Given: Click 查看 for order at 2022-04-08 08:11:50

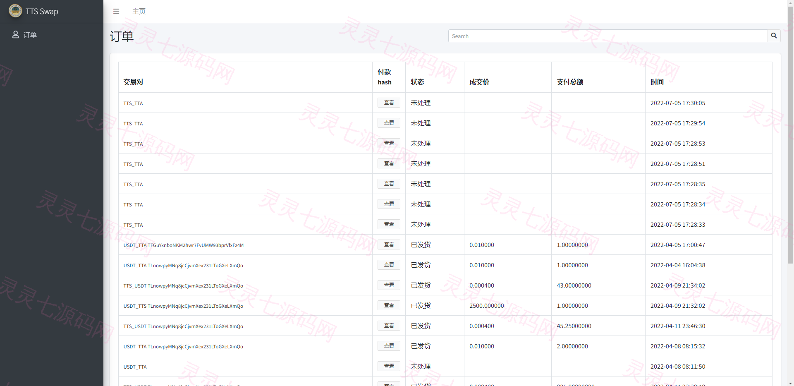Looking at the screenshot, I should pos(389,366).
